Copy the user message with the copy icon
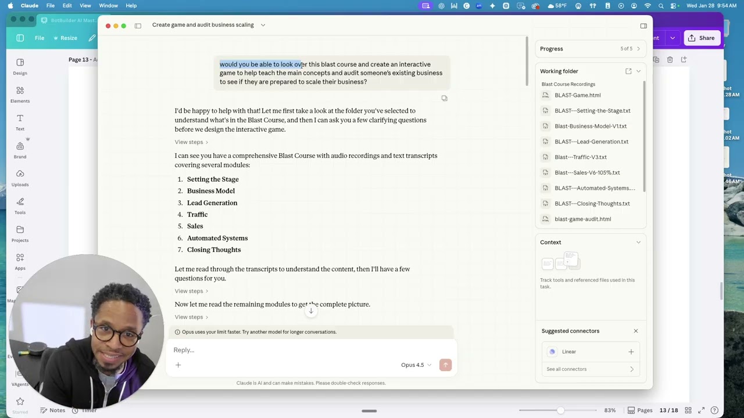 [444, 98]
